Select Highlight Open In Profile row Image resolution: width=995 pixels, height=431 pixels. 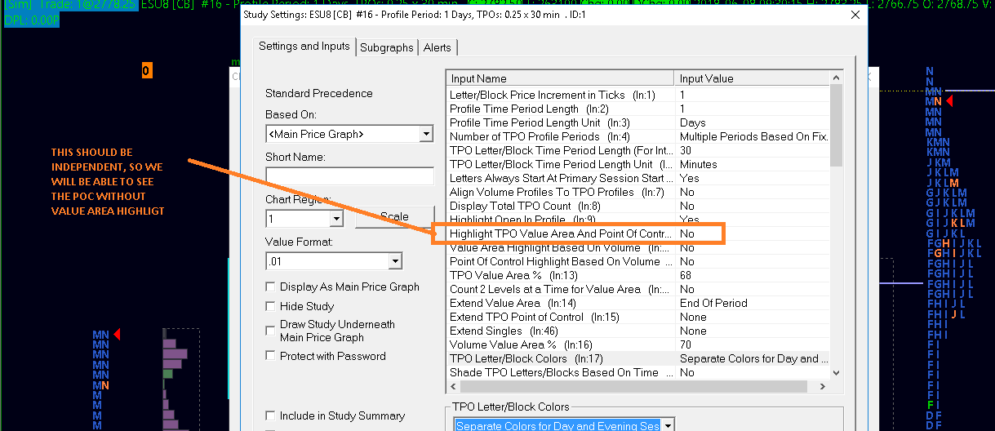638,220
